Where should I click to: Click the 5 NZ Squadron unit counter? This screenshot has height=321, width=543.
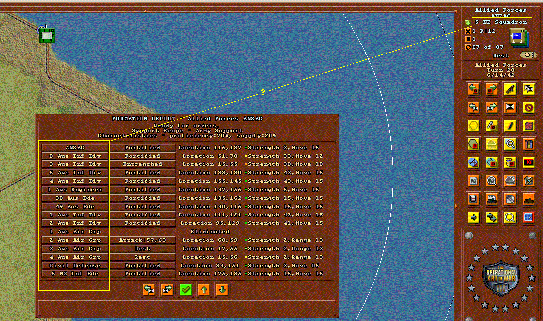pyautogui.click(x=518, y=37)
